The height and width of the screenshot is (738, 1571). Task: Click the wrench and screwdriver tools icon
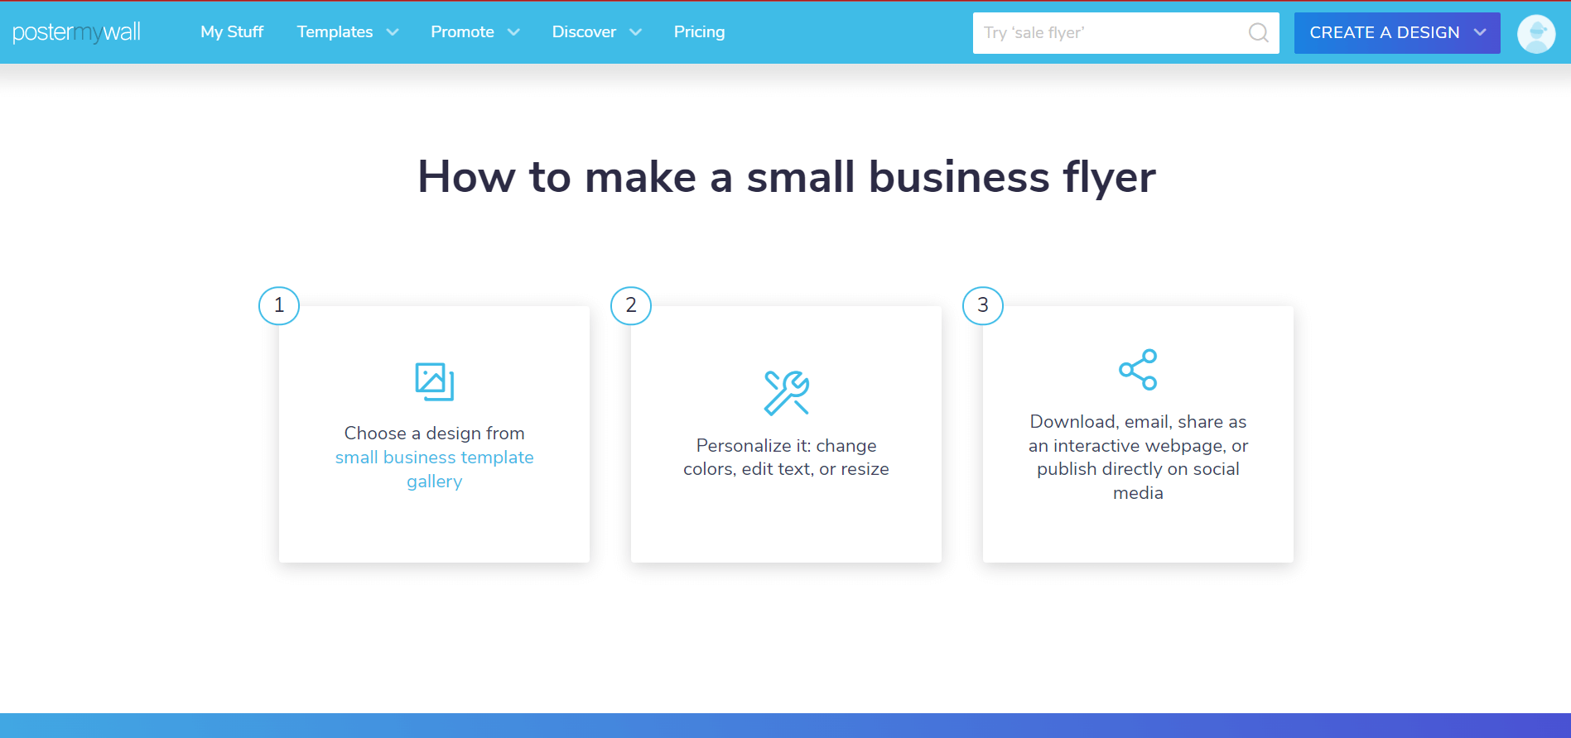point(787,392)
